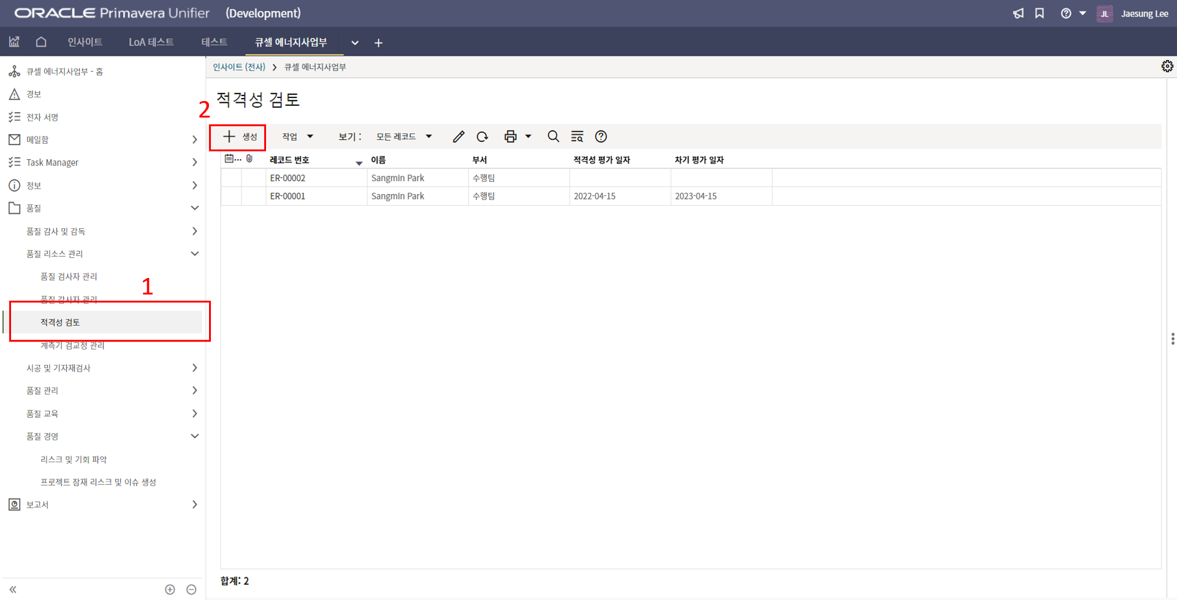Click the announcements megaphone icon
The image size is (1177, 600).
(1018, 13)
